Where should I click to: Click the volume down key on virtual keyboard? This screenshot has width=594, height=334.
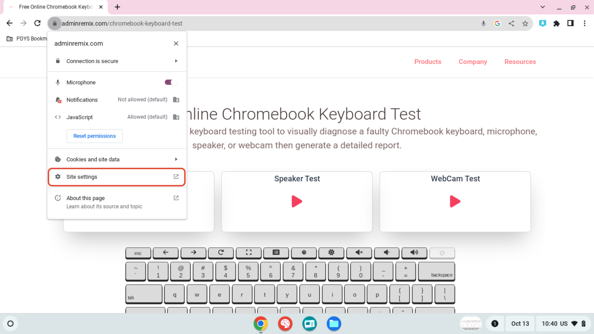(387, 253)
